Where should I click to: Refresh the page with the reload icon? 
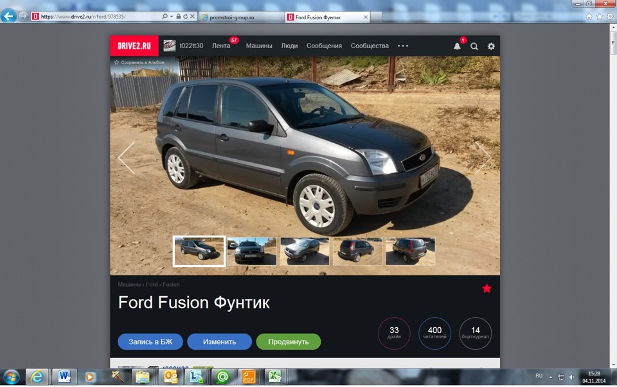(x=185, y=17)
